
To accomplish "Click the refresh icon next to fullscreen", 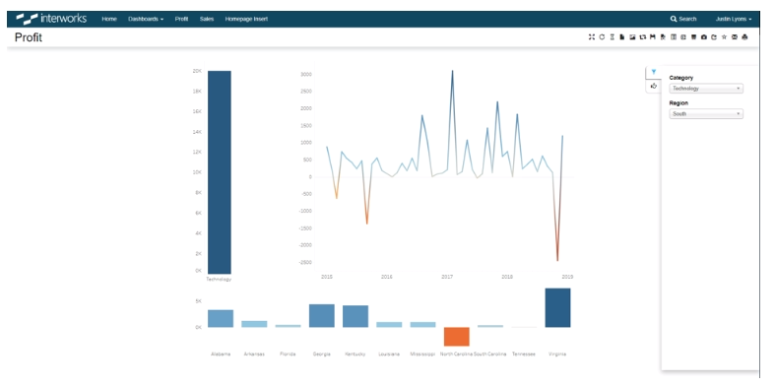I will 602,37.
